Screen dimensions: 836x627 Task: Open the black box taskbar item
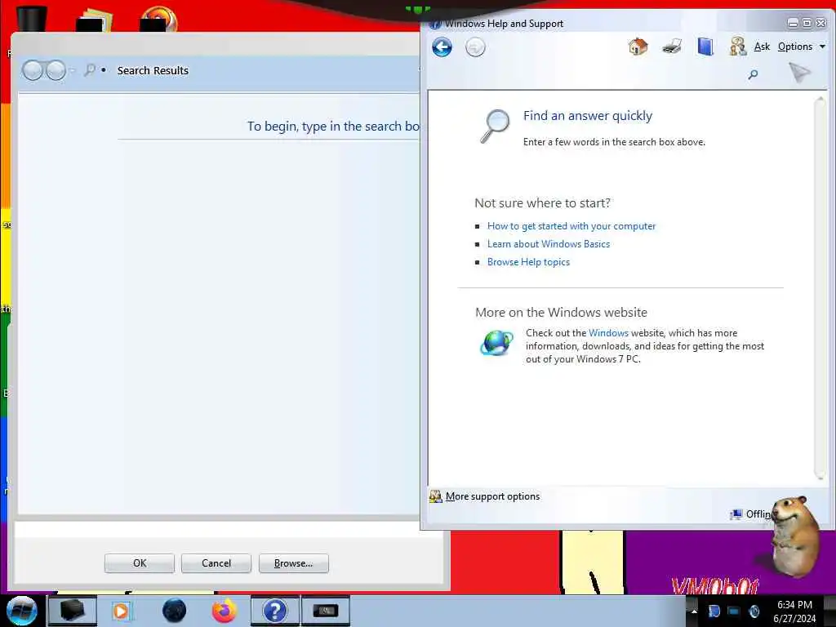pyautogui.click(x=73, y=611)
